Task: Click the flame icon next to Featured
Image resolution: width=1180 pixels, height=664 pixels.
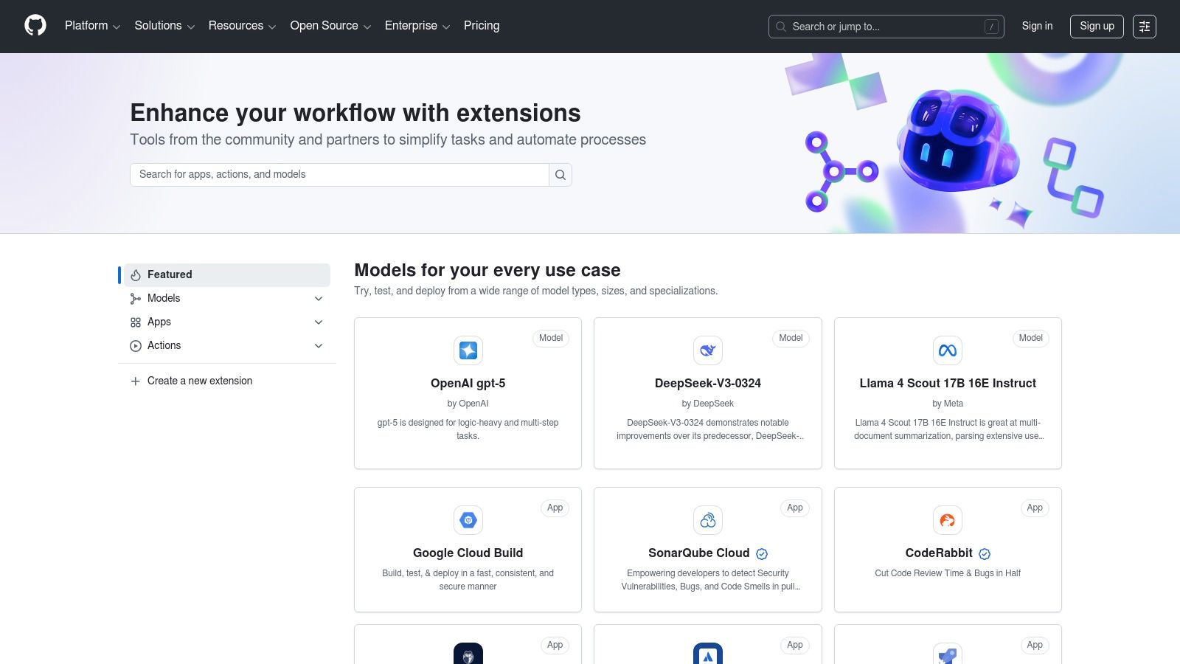Action: [x=135, y=274]
